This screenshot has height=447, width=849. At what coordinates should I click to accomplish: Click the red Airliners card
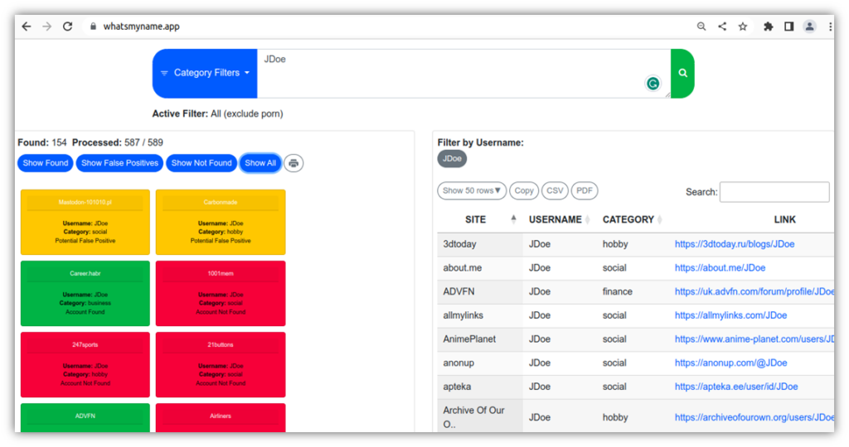tap(221, 418)
